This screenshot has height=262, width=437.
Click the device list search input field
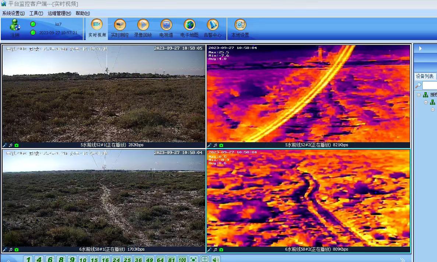pos(430,85)
